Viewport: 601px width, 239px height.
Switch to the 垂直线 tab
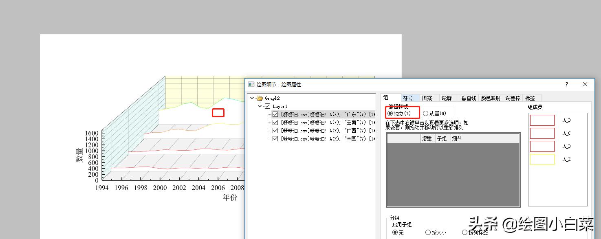[469, 98]
